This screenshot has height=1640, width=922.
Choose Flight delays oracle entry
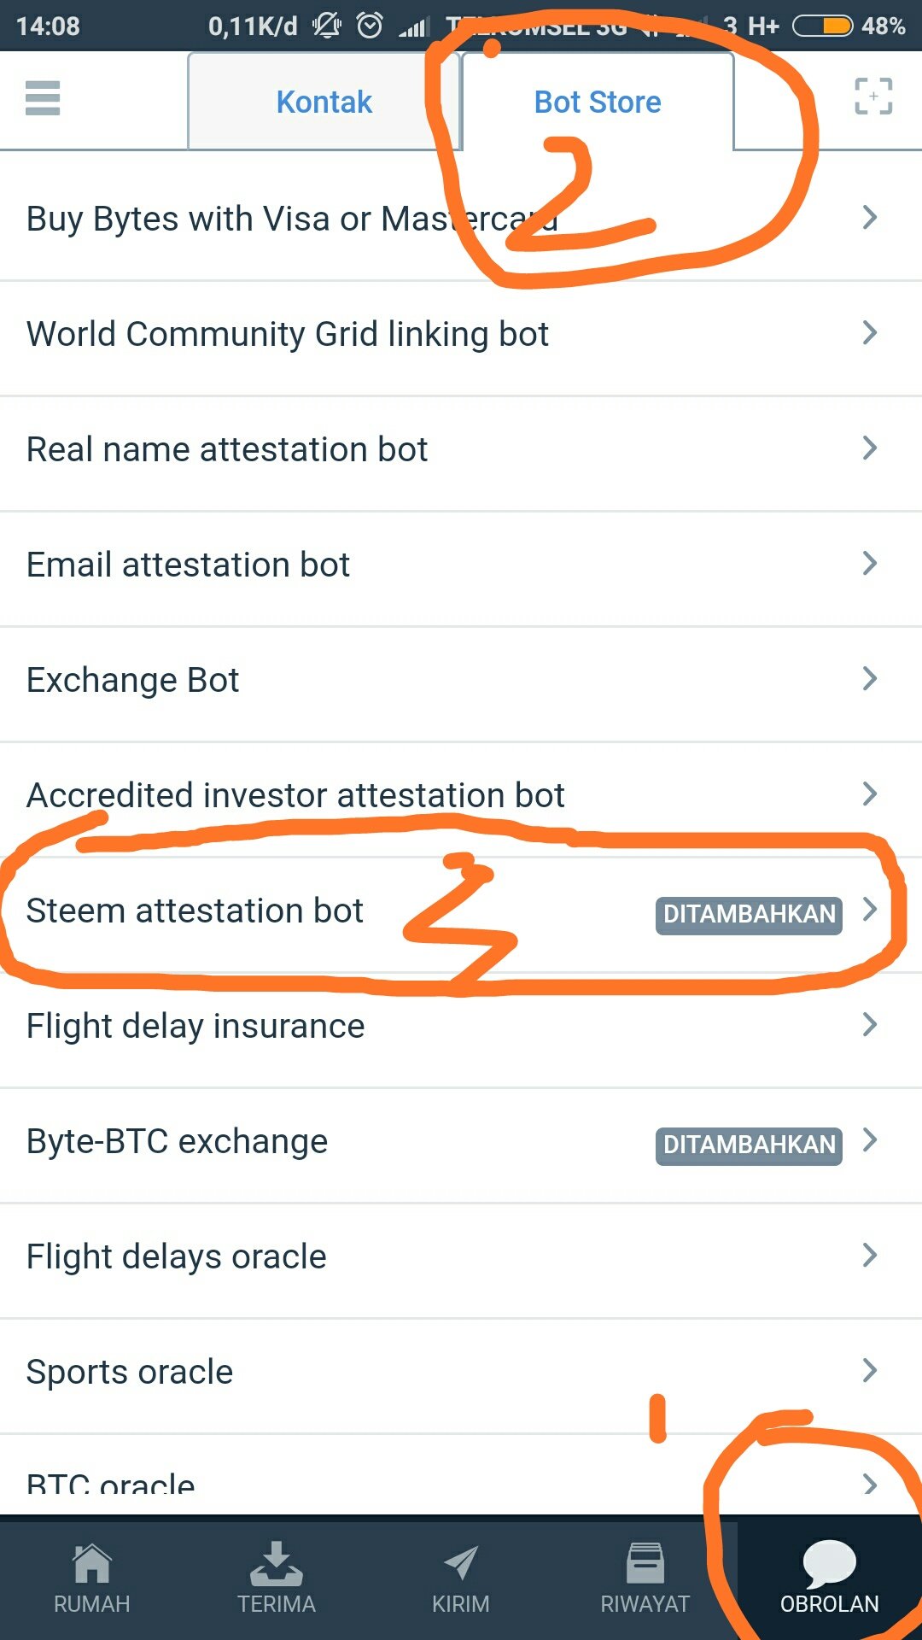[461, 1257]
